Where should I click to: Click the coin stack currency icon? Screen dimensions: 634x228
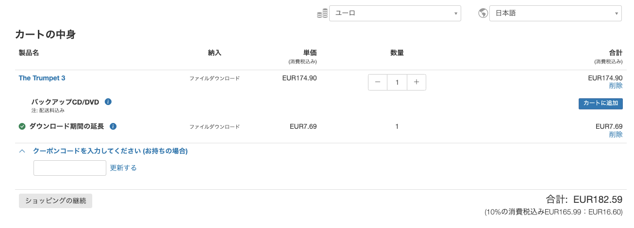pyautogui.click(x=322, y=14)
